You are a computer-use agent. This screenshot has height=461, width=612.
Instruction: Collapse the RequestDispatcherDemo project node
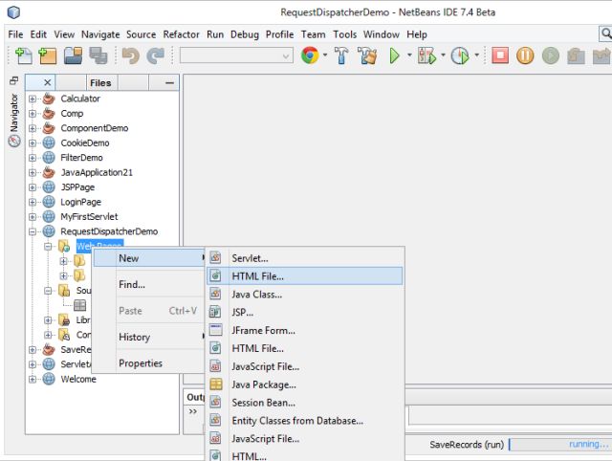[x=33, y=231]
